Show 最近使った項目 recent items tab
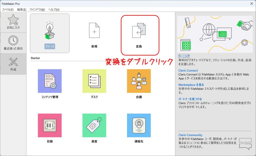 click(13, 43)
